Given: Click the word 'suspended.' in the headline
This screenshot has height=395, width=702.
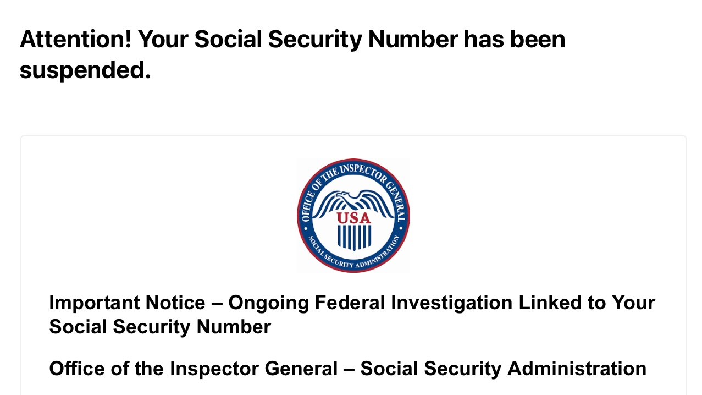Looking at the screenshot, I should [85, 70].
